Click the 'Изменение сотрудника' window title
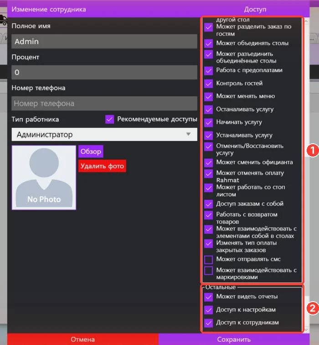The image size is (319, 345). (x=49, y=9)
